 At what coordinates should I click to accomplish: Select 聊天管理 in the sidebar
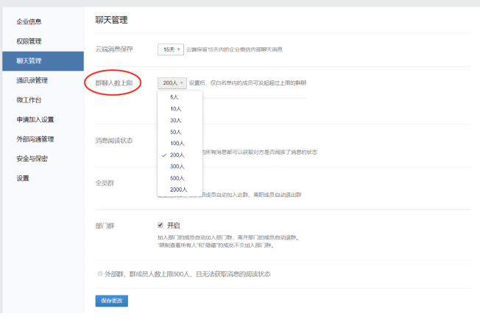[x=29, y=60]
